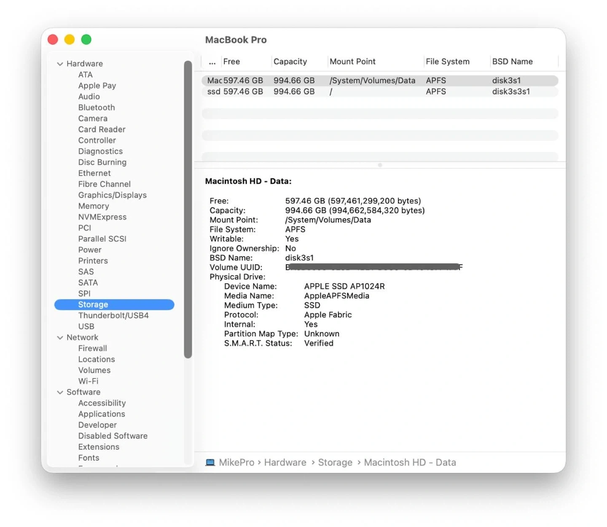This screenshot has height=527, width=607.
Task: Click the split pane divider handle
Action: point(380,165)
